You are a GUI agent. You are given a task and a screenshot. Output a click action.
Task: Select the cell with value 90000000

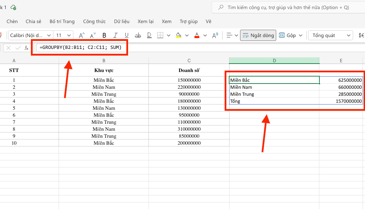[189, 94]
